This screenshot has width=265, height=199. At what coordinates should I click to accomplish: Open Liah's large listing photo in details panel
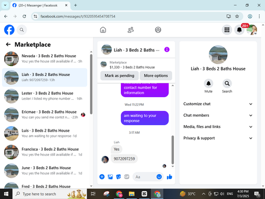coord(218,55)
